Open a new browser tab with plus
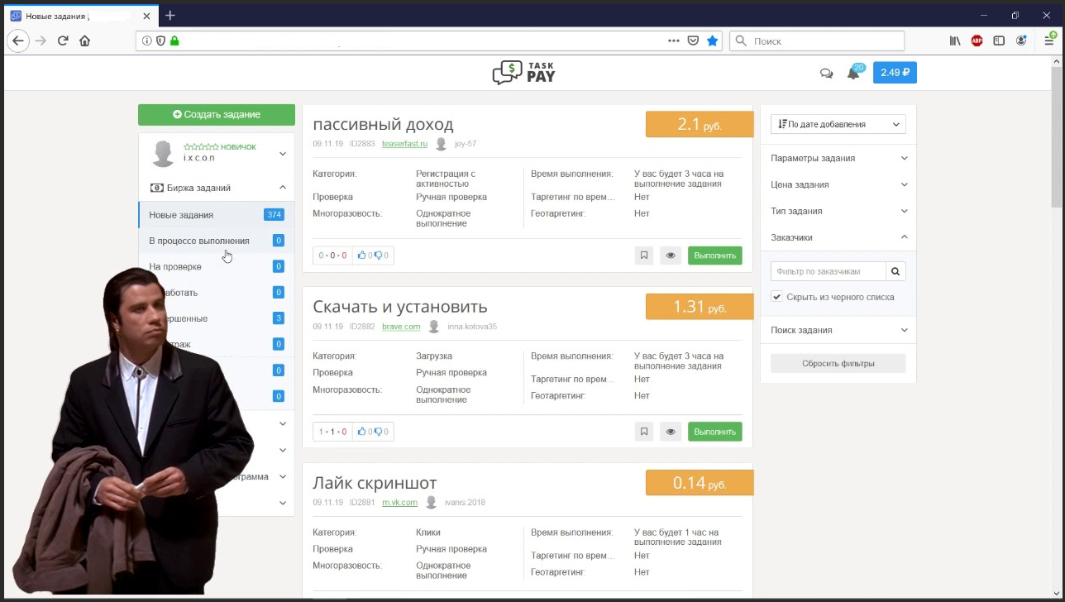 [170, 15]
